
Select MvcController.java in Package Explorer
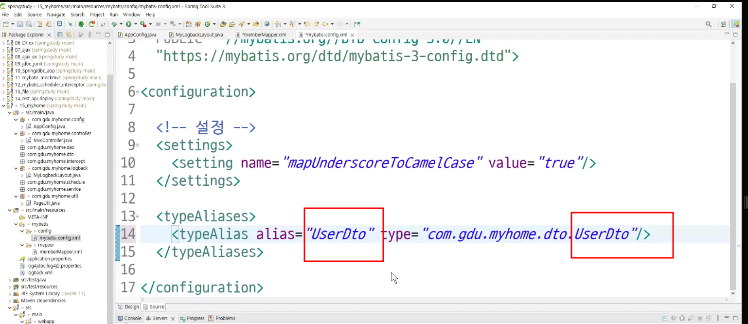point(53,140)
